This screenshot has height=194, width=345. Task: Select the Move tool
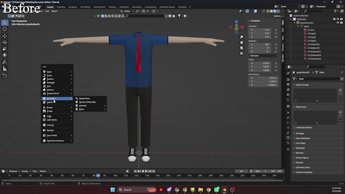pyautogui.click(x=5, y=36)
